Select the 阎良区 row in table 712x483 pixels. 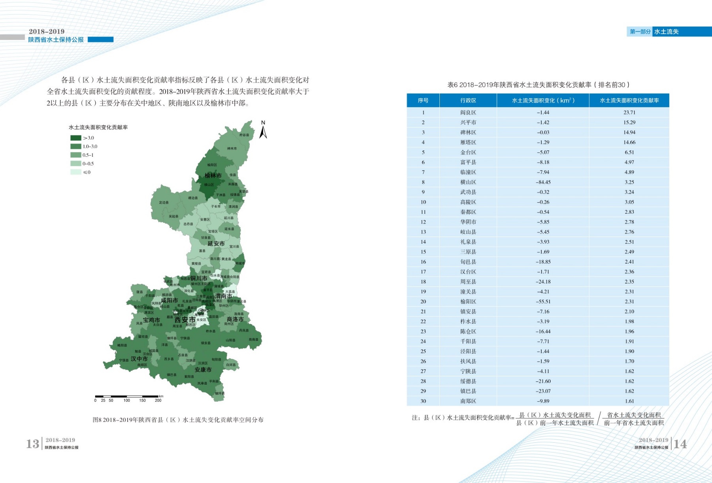click(468, 113)
